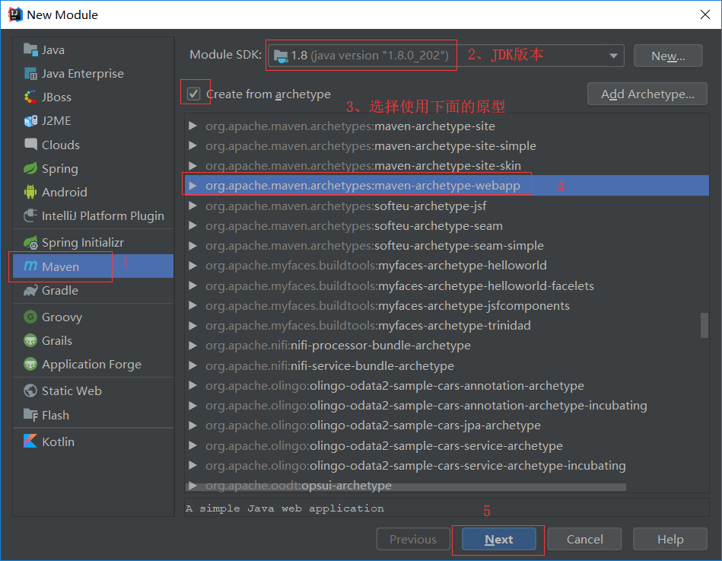
Task: Click the archetype list vertical scrollbar thumb
Action: pyautogui.click(x=704, y=325)
